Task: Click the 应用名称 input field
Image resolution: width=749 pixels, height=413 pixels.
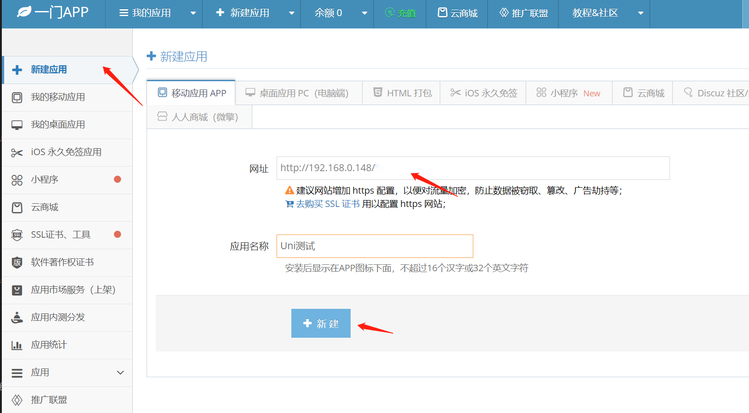Action: pos(374,246)
